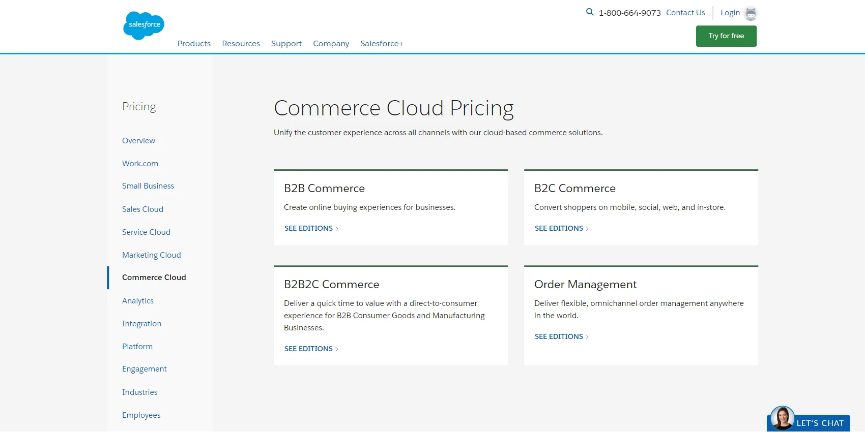
Task: Click the chat agent avatar photo
Action: (782, 418)
